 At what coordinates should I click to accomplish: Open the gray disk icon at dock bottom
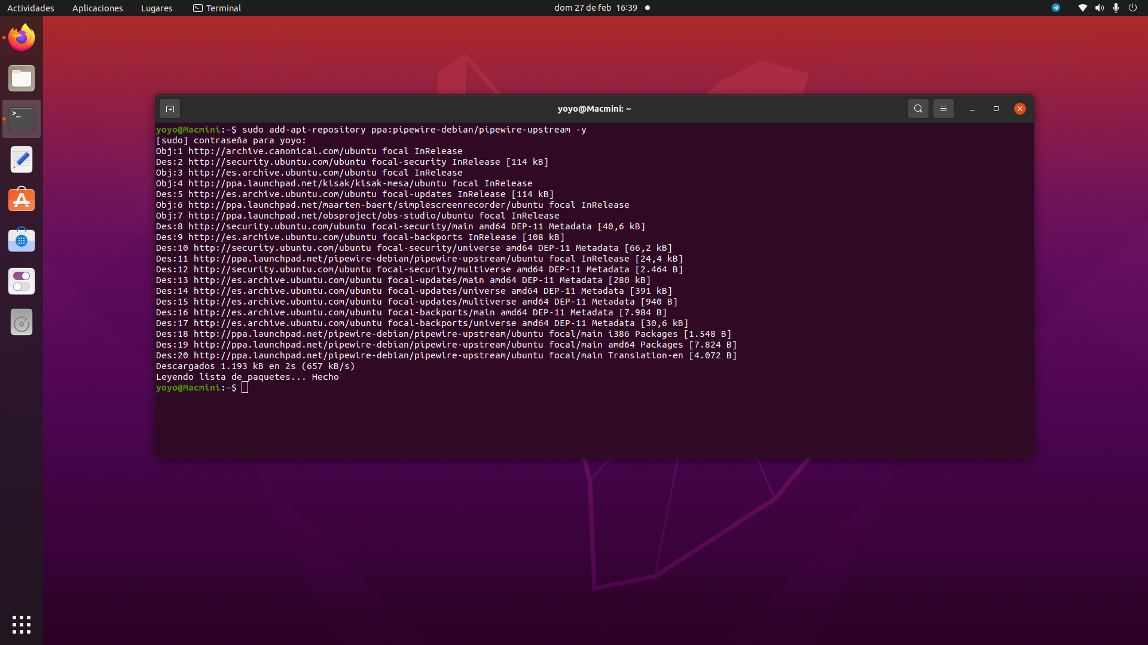click(21, 322)
